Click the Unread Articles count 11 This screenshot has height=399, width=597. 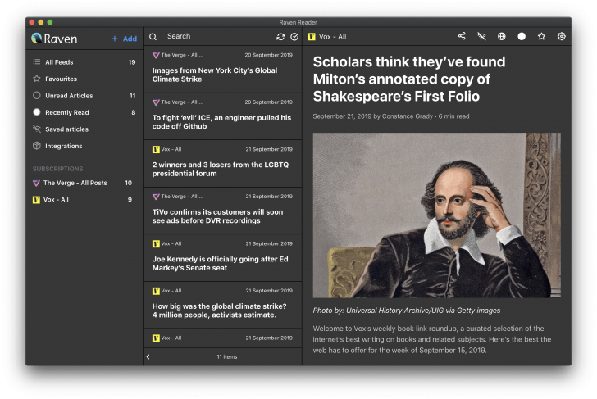(132, 96)
